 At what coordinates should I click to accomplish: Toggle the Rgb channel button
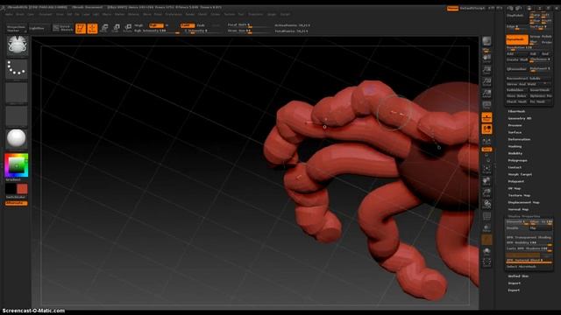tap(156, 25)
